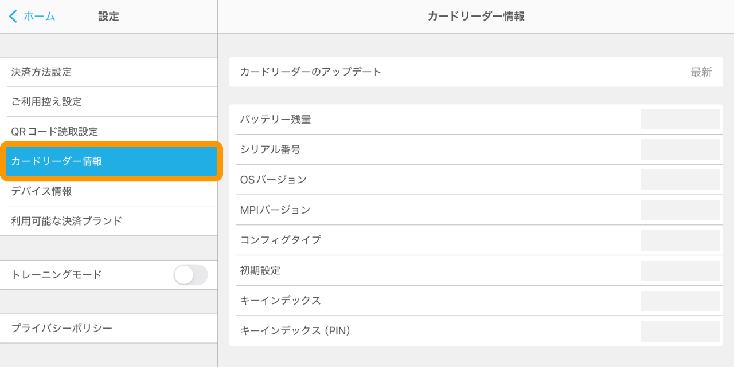Select the バッテリー残量 row
Viewport: 734px width, 367px height.
coord(436,120)
